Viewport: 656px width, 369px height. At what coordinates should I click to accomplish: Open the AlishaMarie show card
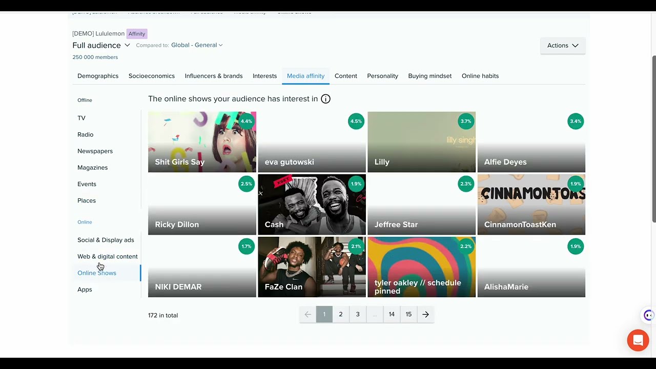point(531,267)
